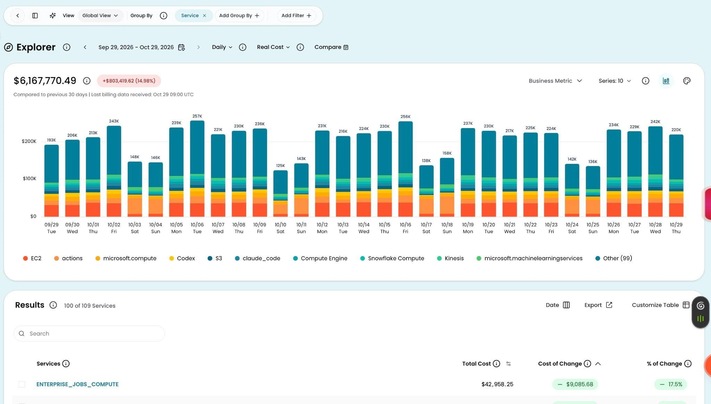Show info about Daily granularity
This screenshot has height=404, width=711.
pos(243,47)
